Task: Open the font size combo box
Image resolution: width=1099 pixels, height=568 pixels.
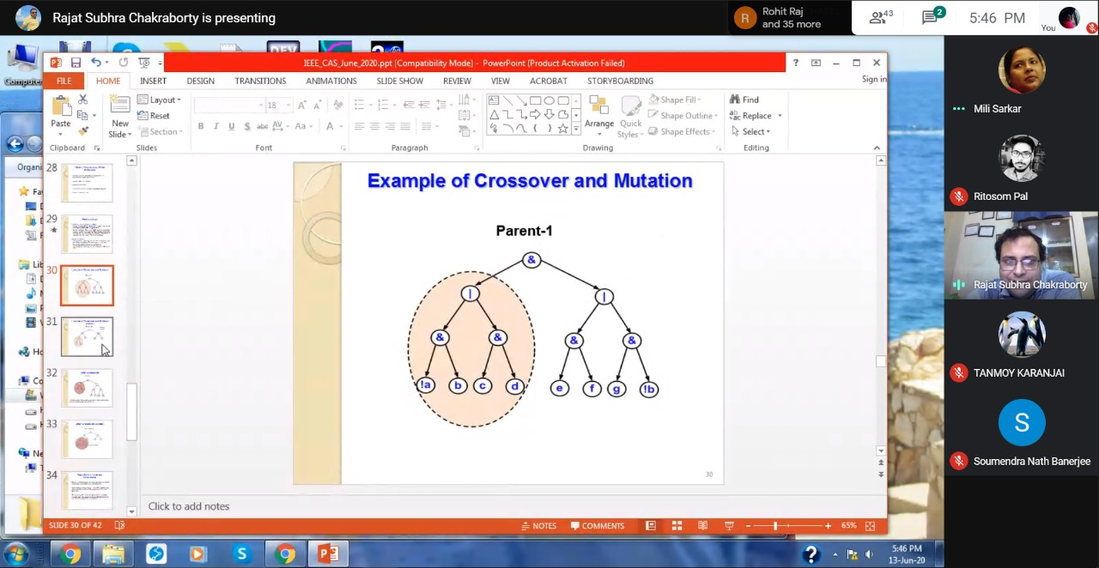Action: 277,106
